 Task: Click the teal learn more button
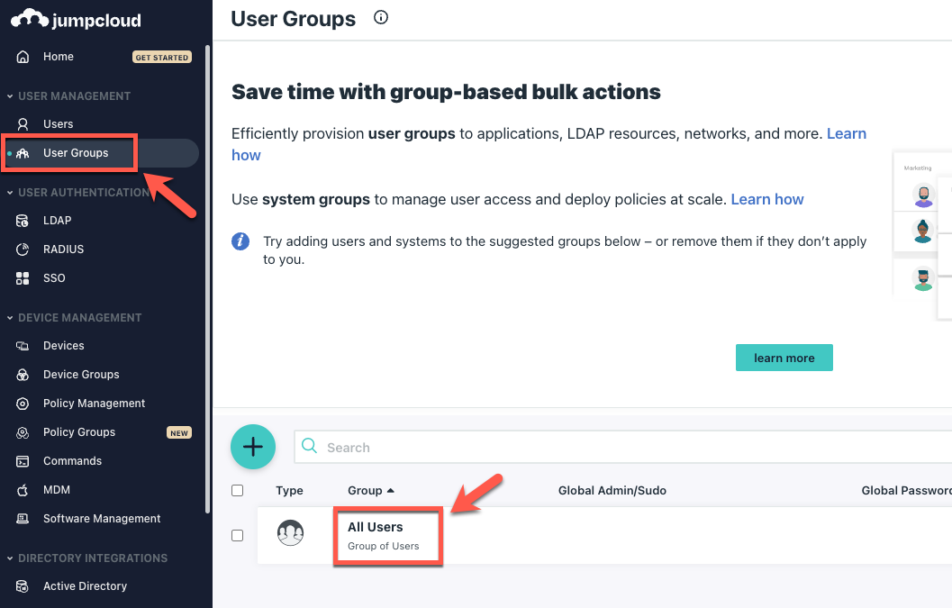coord(784,358)
